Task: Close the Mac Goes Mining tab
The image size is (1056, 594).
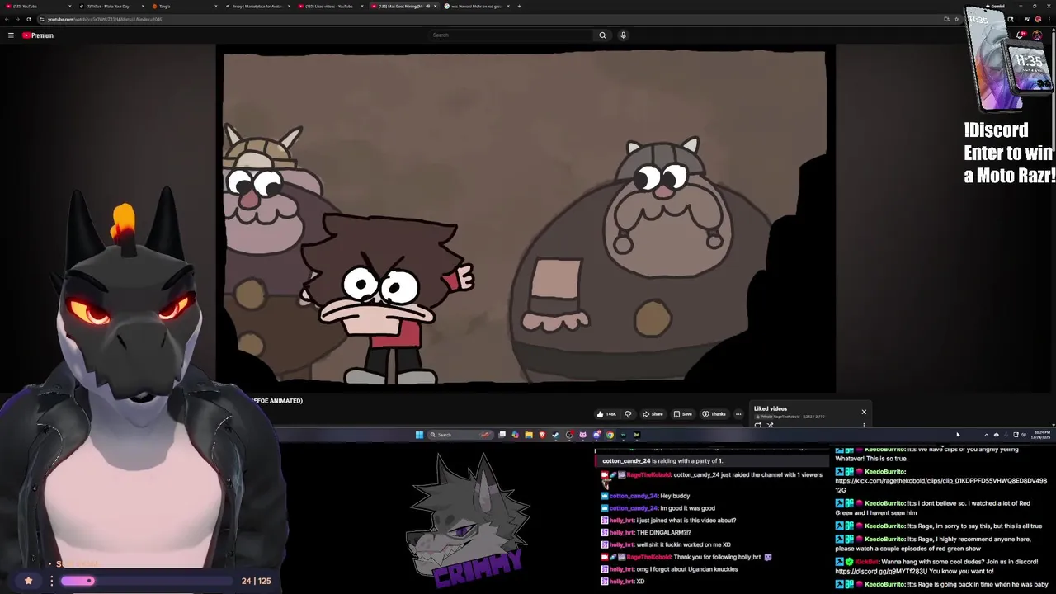Action: tap(435, 7)
